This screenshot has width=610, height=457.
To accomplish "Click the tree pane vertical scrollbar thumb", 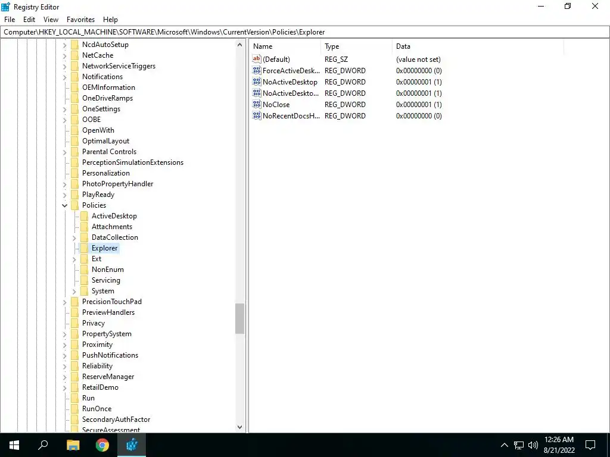I will click(x=239, y=319).
